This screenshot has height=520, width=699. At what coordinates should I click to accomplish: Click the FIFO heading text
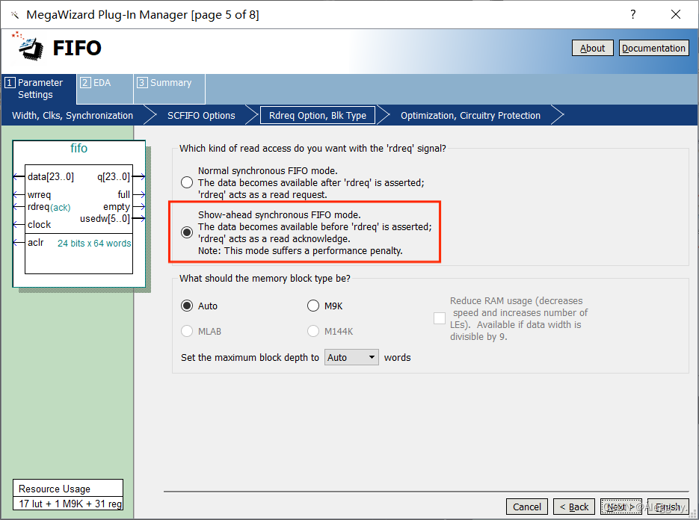[77, 48]
